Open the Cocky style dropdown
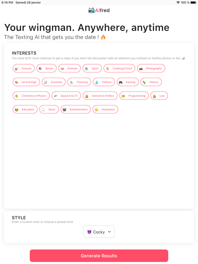Screen dimensions: 198x264 (x=99, y=232)
